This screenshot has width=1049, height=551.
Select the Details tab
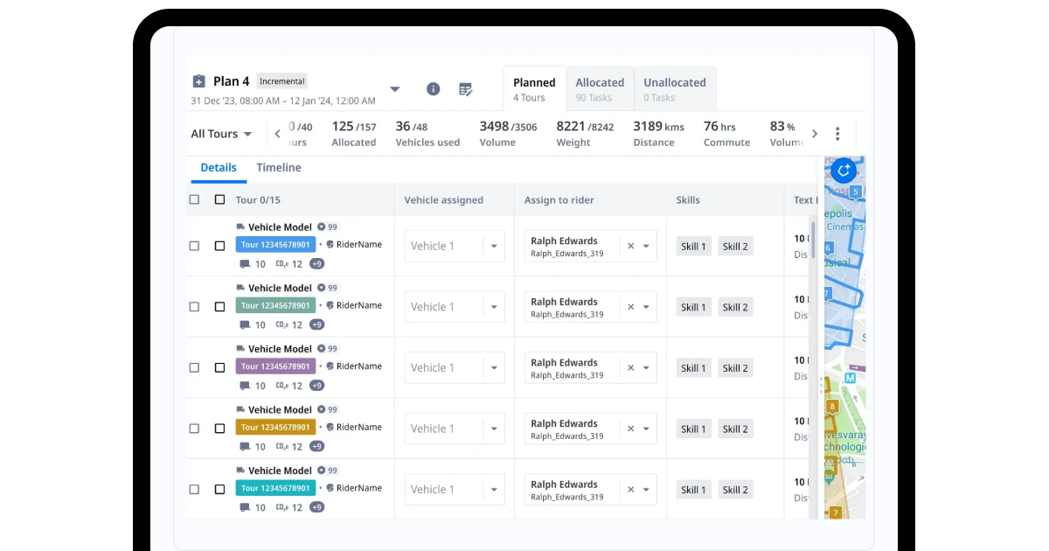point(219,168)
